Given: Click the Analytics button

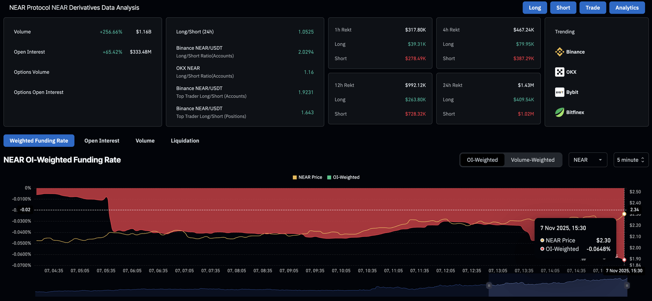Looking at the screenshot, I should pyautogui.click(x=627, y=7).
